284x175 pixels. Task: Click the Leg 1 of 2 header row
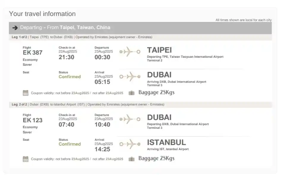(x=82, y=37)
